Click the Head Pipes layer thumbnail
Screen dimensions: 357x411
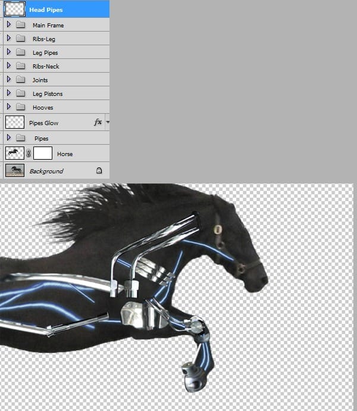14,8
